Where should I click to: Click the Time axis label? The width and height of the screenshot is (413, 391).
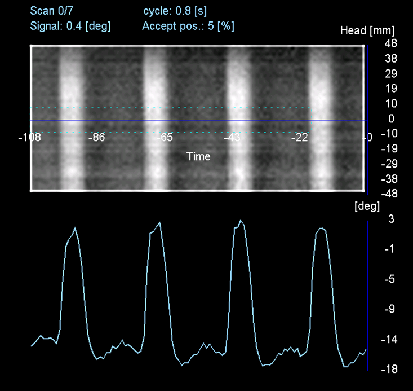pos(198,156)
